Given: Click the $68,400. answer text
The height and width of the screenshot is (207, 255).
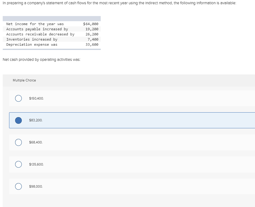Looking at the screenshot, I should 36,143.
